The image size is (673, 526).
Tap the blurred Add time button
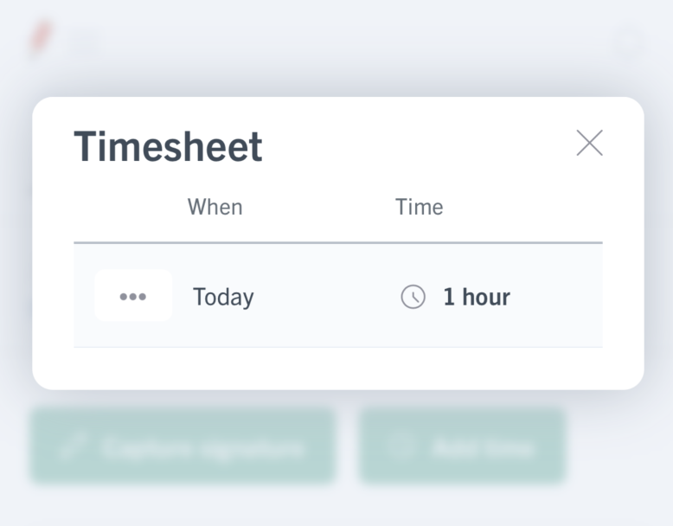(462, 446)
